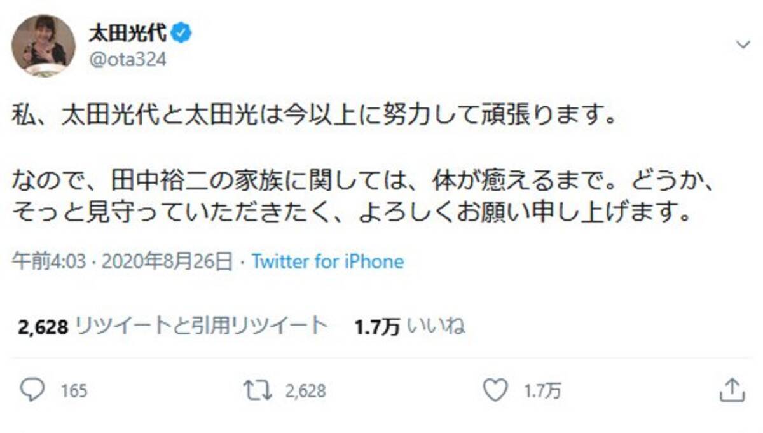View the 1.7万 いいね likes list
The width and height of the screenshot is (763, 433).
tap(409, 326)
